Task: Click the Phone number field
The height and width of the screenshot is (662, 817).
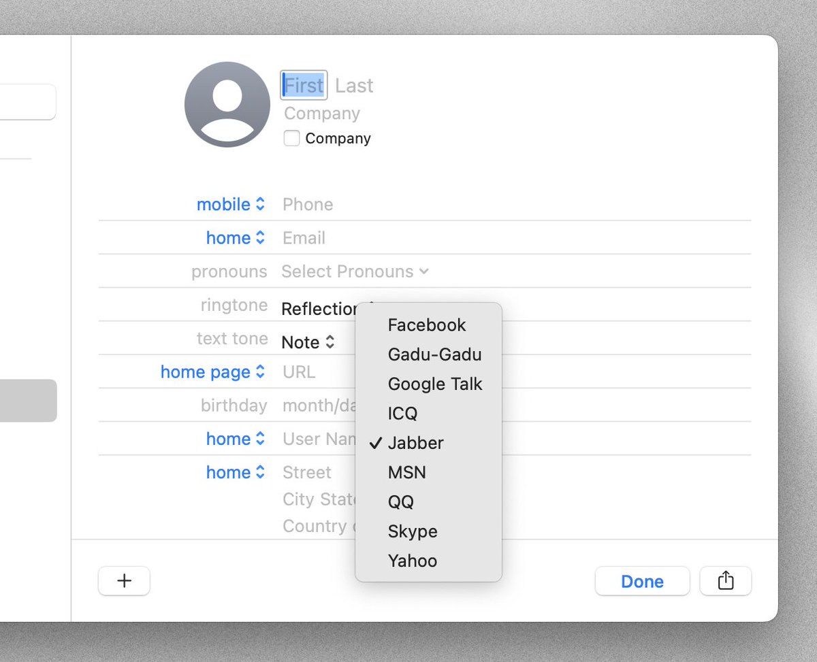Action: pos(308,204)
